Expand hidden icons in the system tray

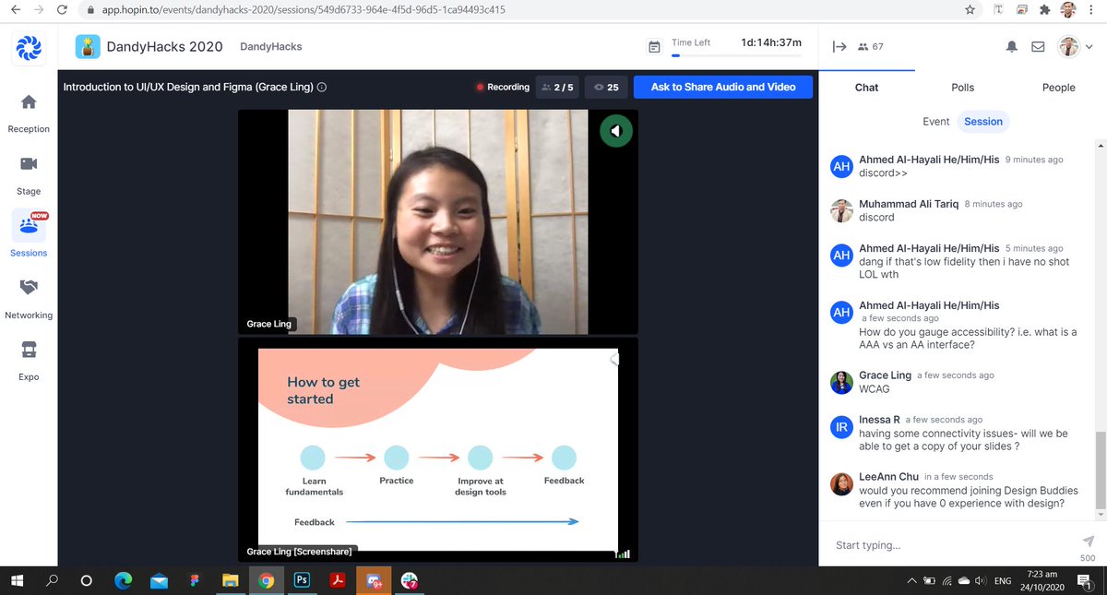[911, 581]
